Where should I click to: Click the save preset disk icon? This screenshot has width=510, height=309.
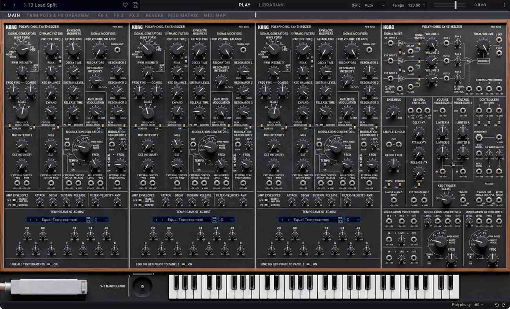[136, 5]
